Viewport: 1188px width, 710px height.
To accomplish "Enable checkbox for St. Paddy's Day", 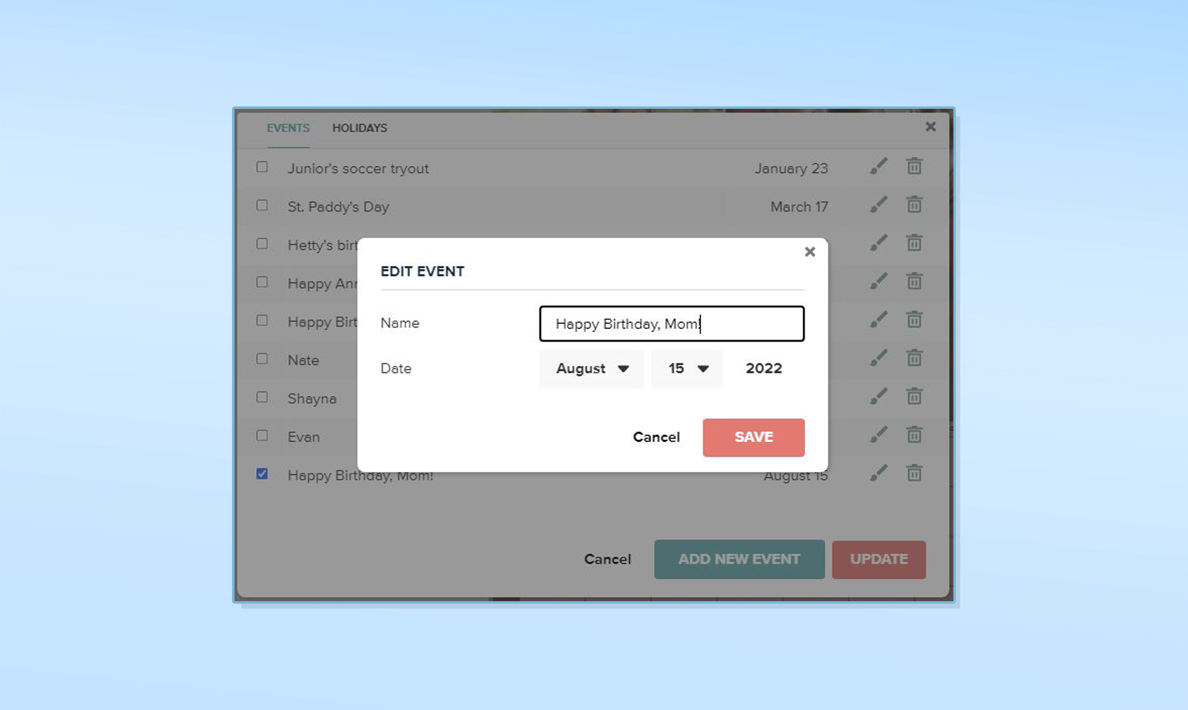I will 264,205.
